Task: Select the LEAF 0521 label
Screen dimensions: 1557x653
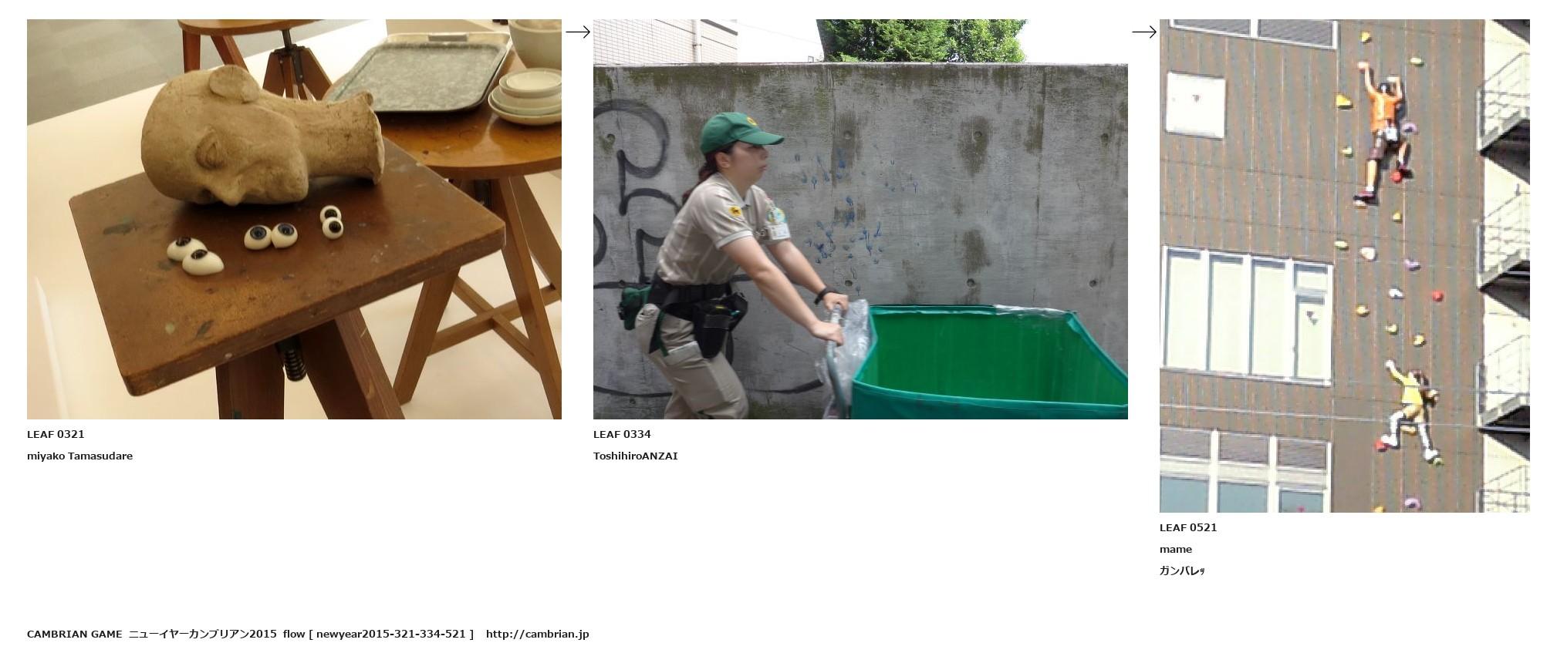Action: tap(1188, 527)
